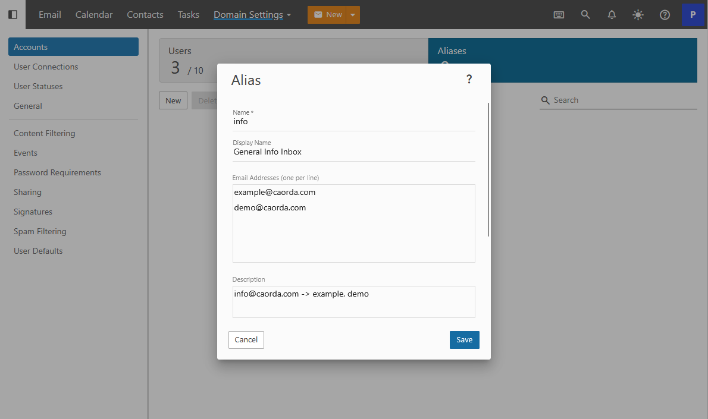Select Spam Filtering in the sidebar

point(40,231)
